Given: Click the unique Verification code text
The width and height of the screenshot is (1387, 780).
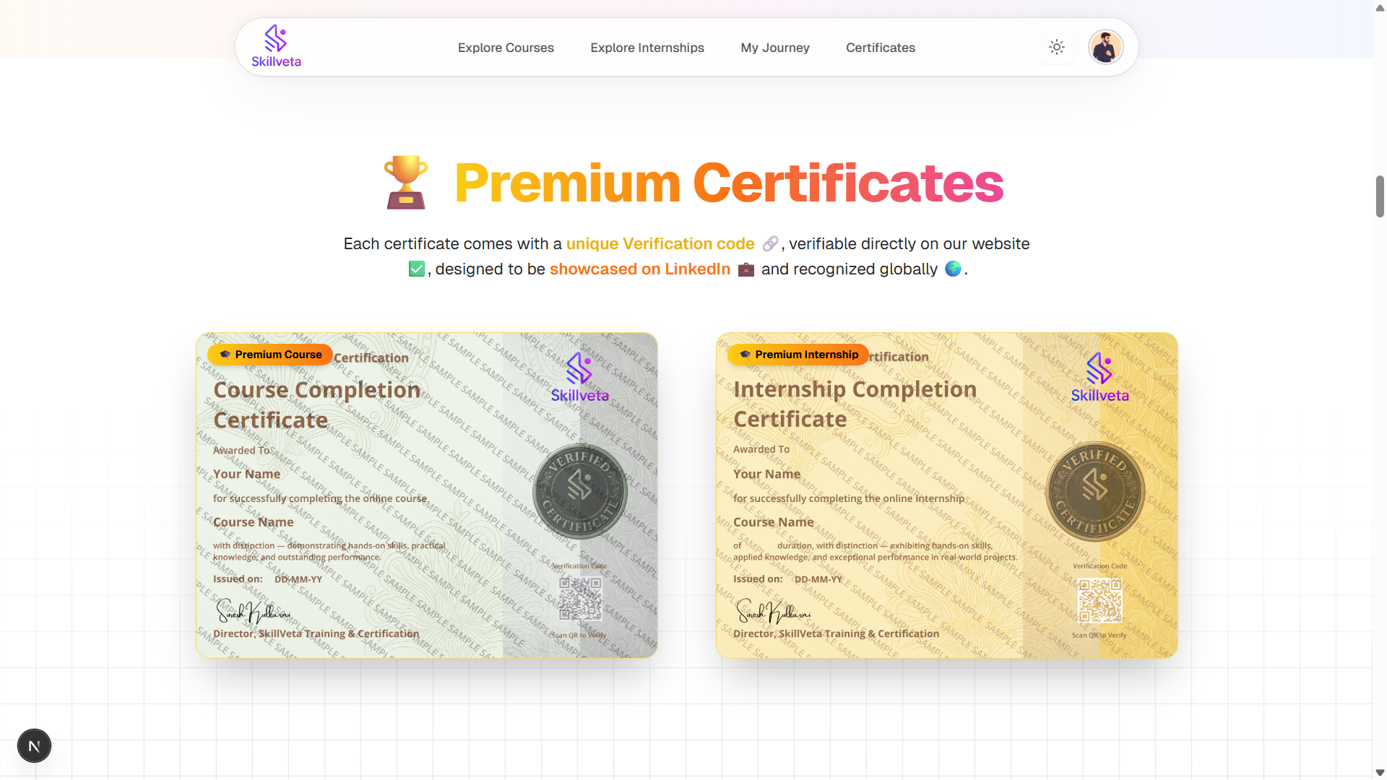Looking at the screenshot, I should (660, 244).
